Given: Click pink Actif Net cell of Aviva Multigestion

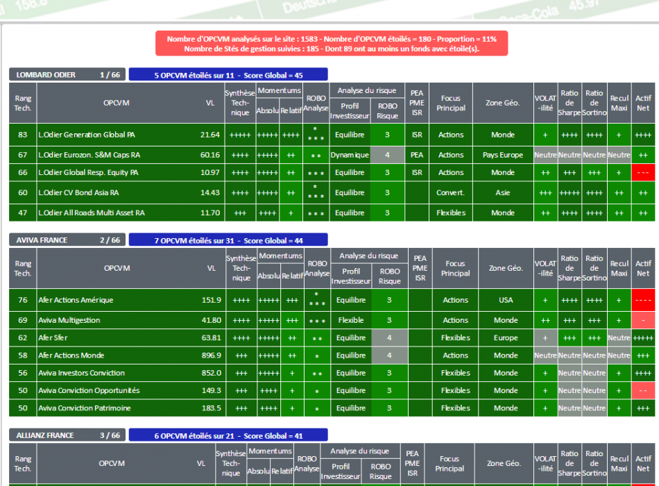Looking at the screenshot, I should (x=643, y=320).
